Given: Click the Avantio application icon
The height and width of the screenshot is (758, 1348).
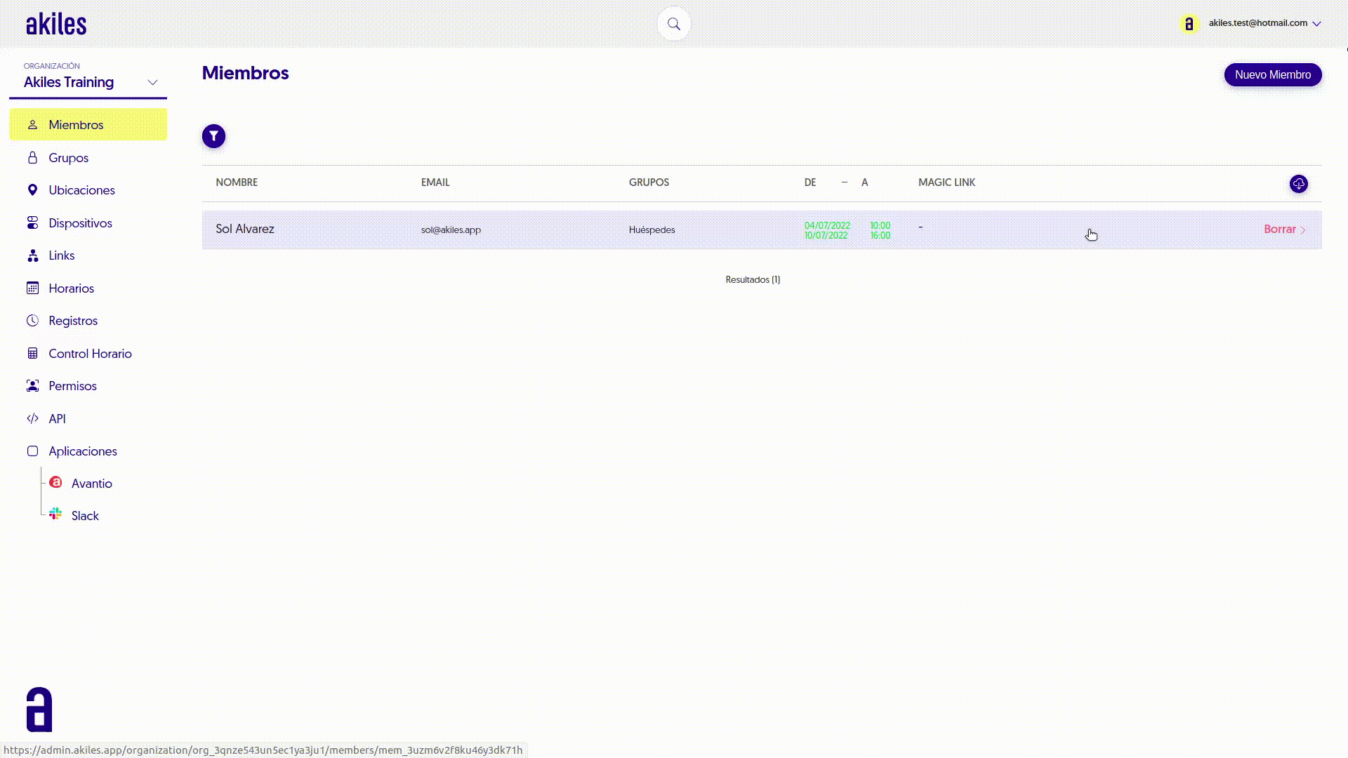Looking at the screenshot, I should [x=55, y=483].
